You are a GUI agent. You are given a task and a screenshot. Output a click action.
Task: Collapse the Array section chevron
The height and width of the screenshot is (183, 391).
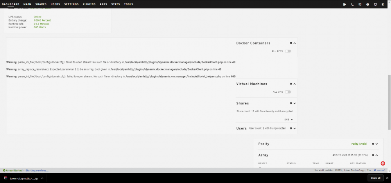click(377, 155)
